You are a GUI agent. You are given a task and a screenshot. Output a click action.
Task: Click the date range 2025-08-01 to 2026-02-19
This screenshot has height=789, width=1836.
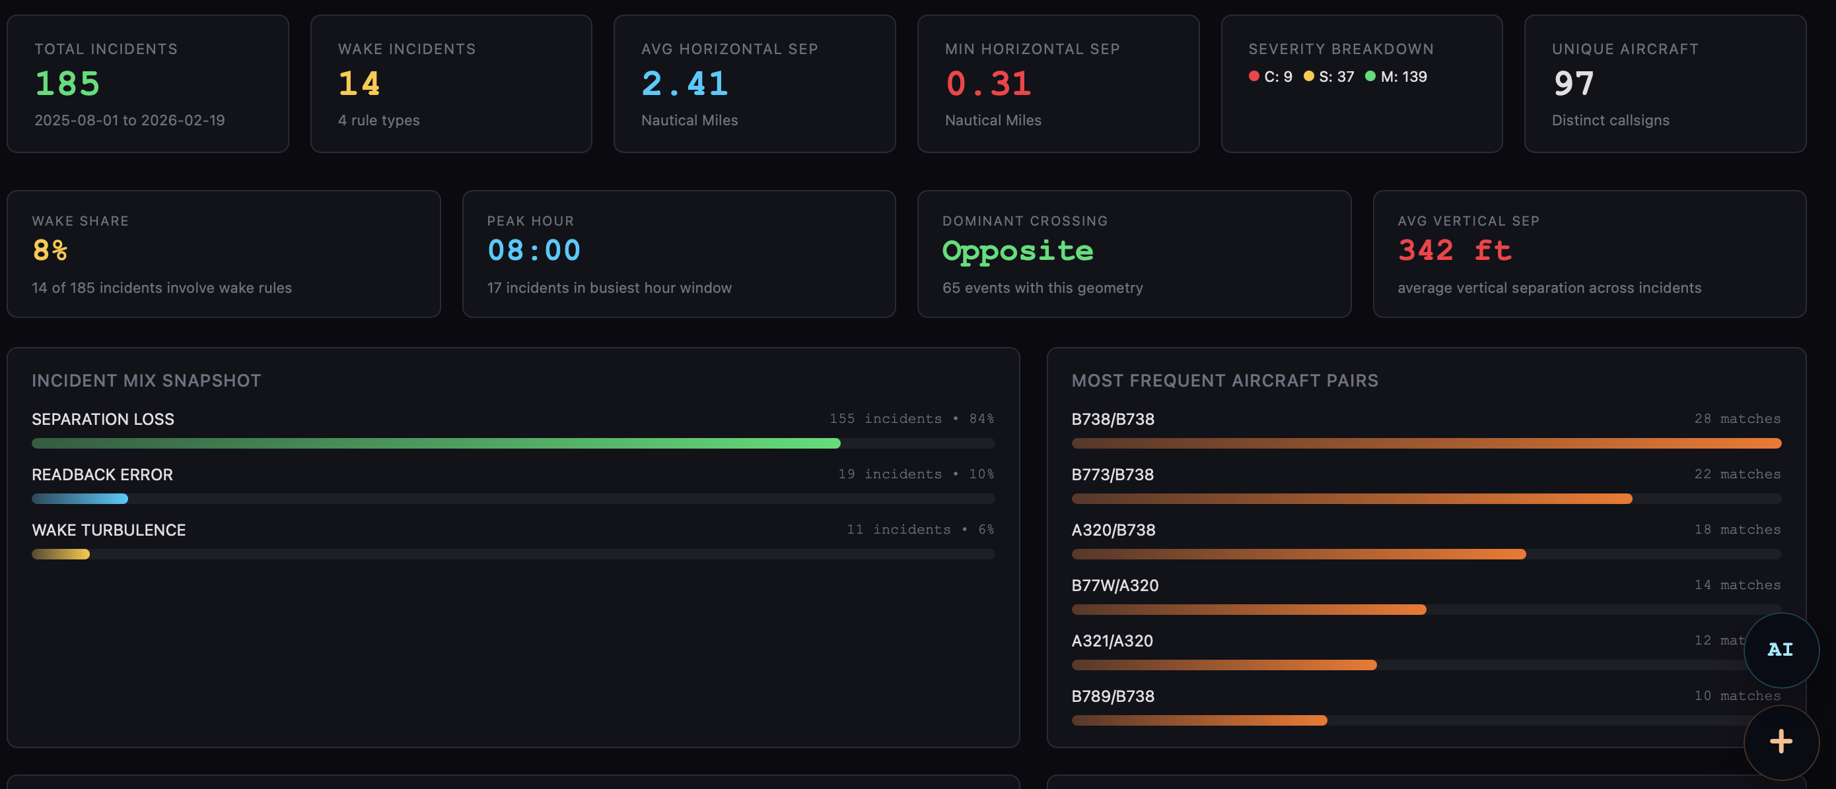129,119
